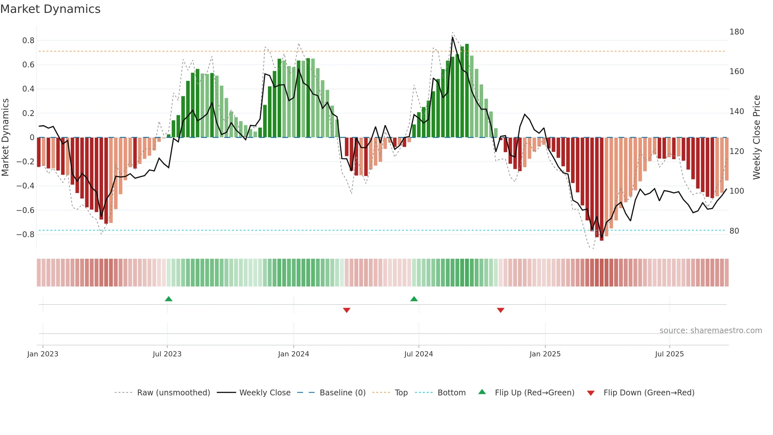This screenshot has height=435, width=773.
Task: Click the Jul 2023 x-axis label
Action: (167, 354)
